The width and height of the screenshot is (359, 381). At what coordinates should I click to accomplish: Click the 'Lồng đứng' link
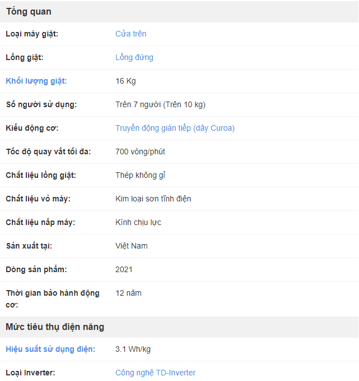[134, 57]
